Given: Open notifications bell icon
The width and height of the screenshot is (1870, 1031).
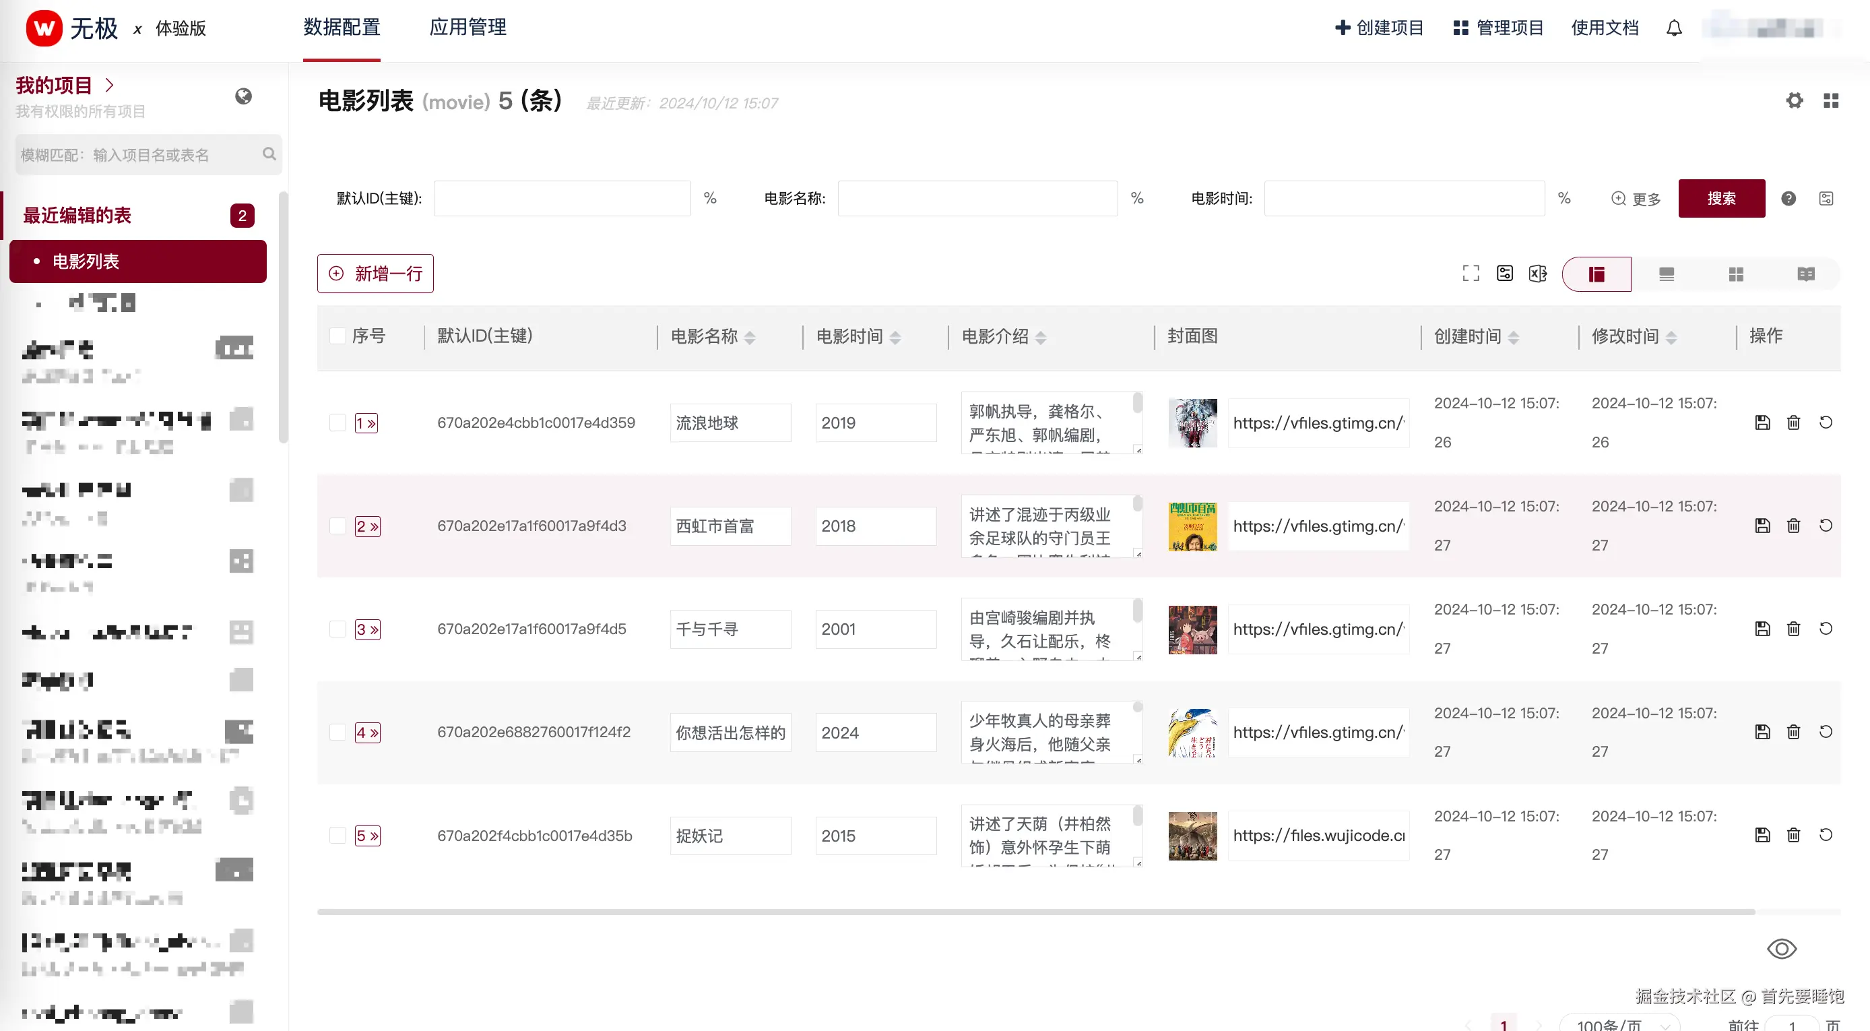Looking at the screenshot, I should point(1674,28).
